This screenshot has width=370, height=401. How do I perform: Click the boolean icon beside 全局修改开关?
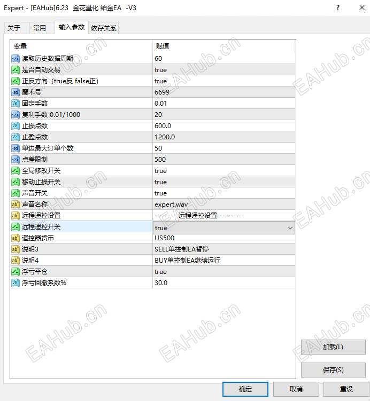pyautogui.click(x=16, y=171)
